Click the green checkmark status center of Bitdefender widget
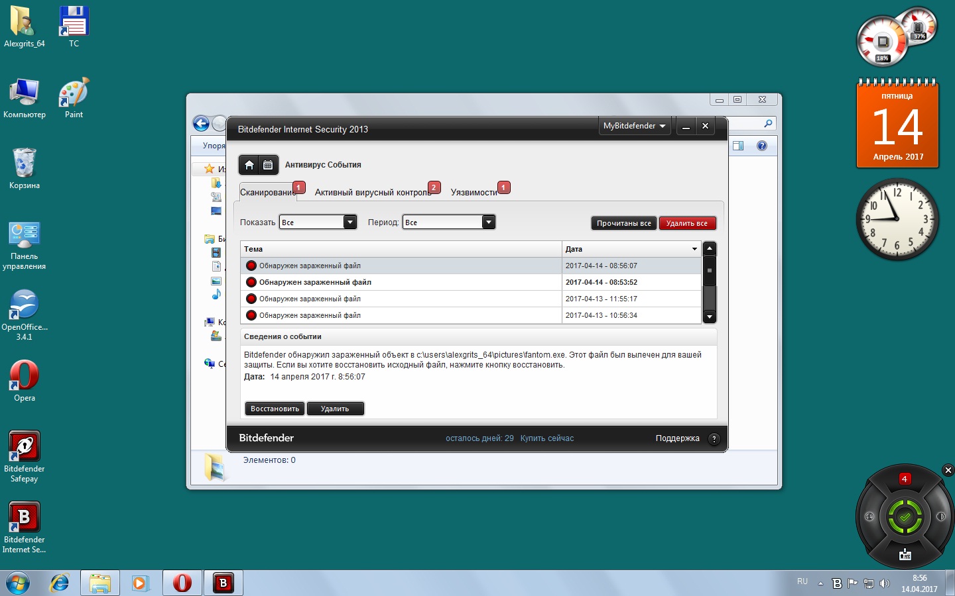The width and height of the screenshot is (955, 596). (x=905, y=517)
